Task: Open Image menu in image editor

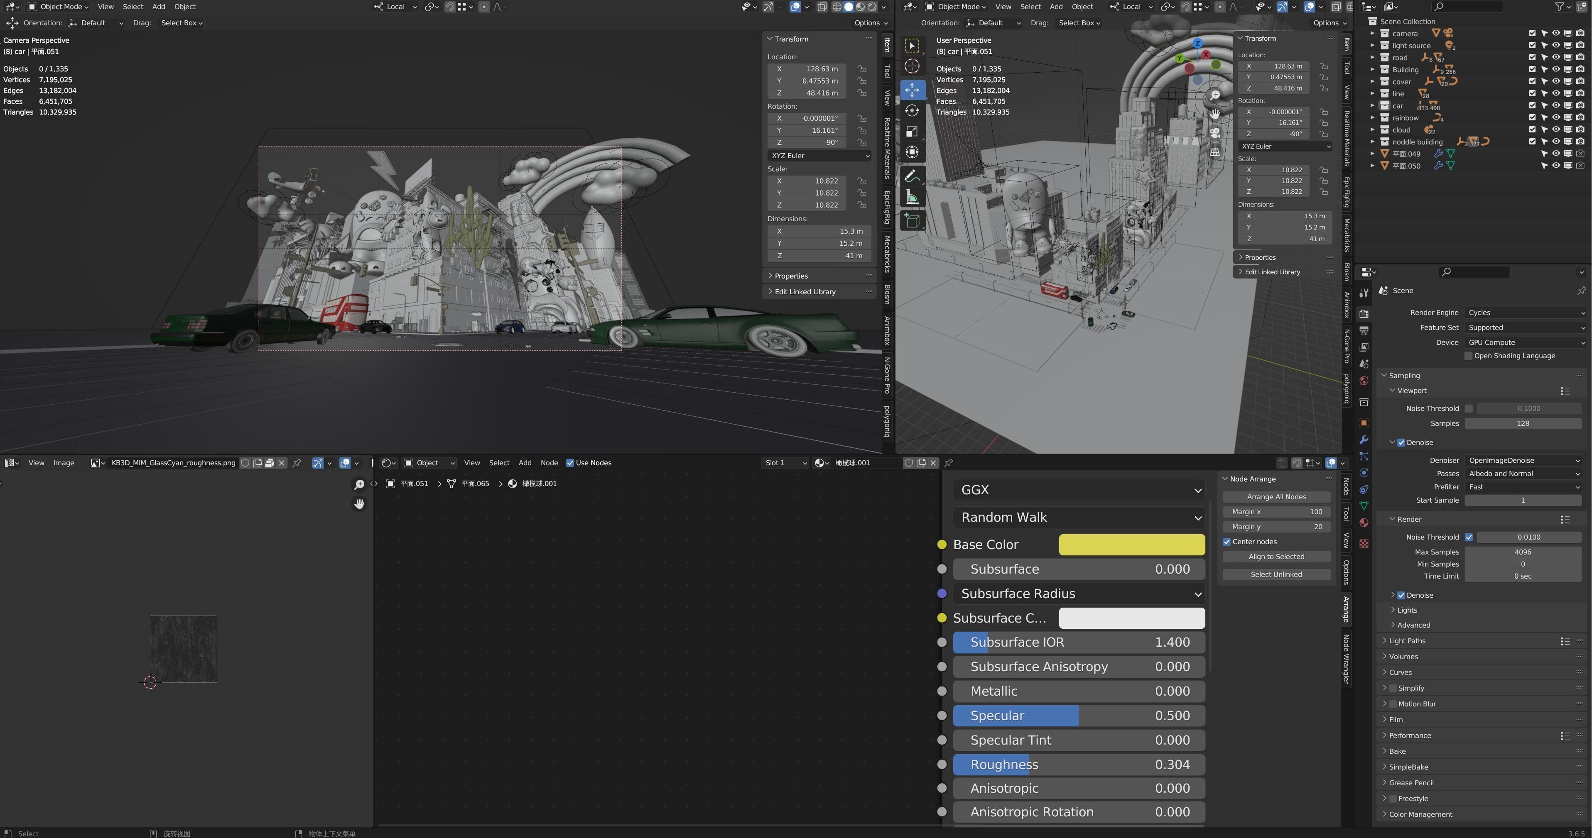Action: pos(64,462)
